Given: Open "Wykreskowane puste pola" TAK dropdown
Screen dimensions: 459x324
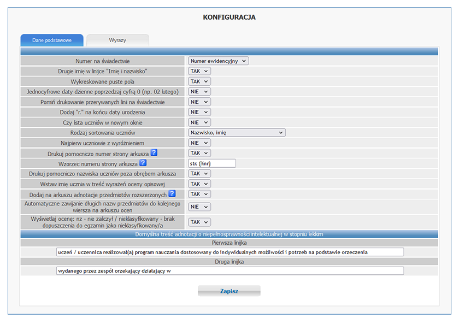Looking at the screenshot, I should click(x=199, y=81).
